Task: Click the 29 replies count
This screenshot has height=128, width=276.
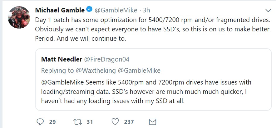Action: coord(52,122)
